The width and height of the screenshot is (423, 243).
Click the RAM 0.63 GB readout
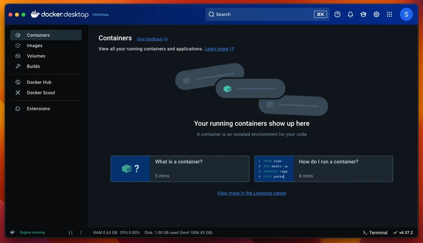pos(105,232)
